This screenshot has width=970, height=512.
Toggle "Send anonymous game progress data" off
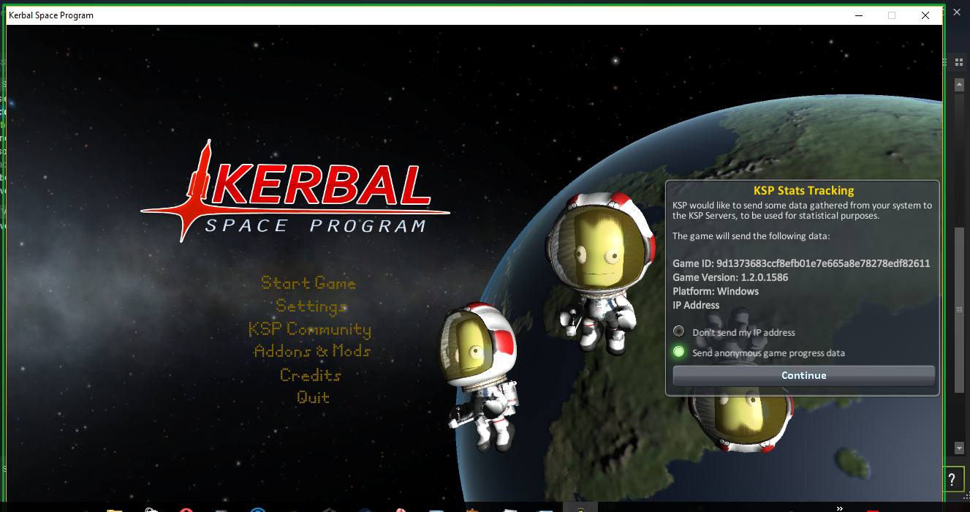point(679,353)
